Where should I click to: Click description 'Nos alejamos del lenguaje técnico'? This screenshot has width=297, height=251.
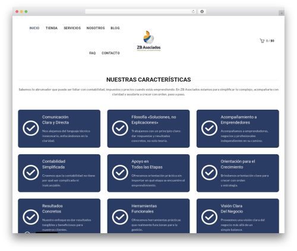coord(66,136)
